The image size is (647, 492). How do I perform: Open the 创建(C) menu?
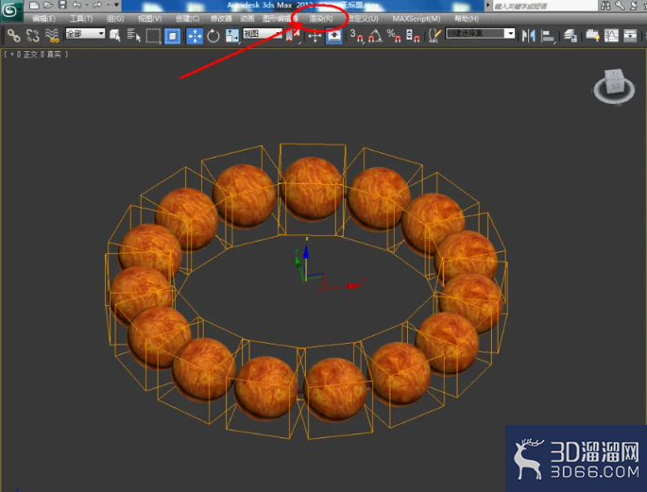(x=187, y=19)
